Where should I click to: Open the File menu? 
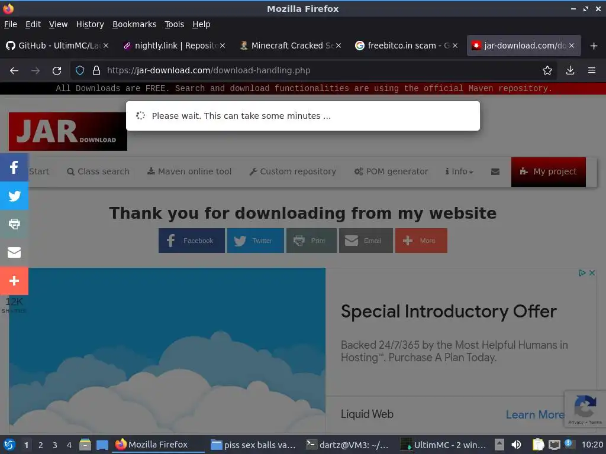click(11, 24)
